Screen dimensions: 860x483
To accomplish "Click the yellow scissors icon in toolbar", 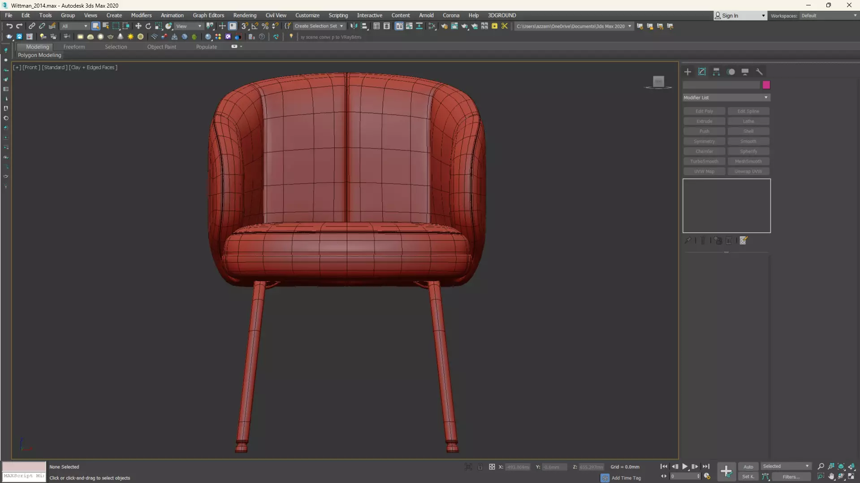I will point(505,26).
